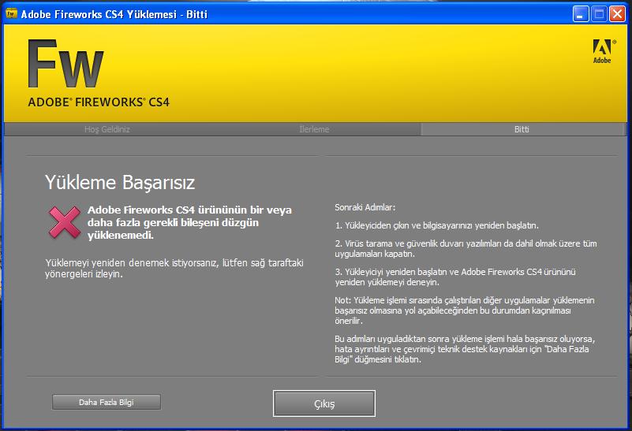This screenshot has height=431, width=632.
Task: Click the disabled maximize button in title bar
Action: tap(599, 14)
